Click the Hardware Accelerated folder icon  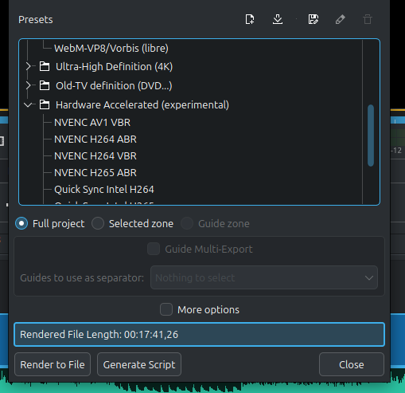(x=45, y=104)
